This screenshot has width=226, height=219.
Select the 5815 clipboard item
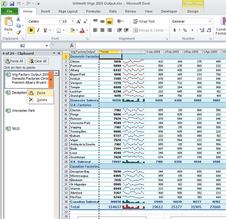click(x=16, y=129)
